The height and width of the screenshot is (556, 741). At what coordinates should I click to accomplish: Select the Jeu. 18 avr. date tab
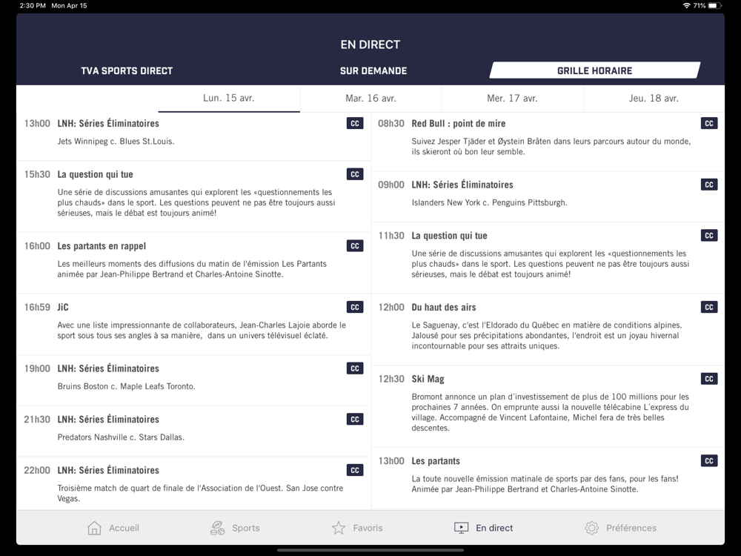tap(654, 99)
